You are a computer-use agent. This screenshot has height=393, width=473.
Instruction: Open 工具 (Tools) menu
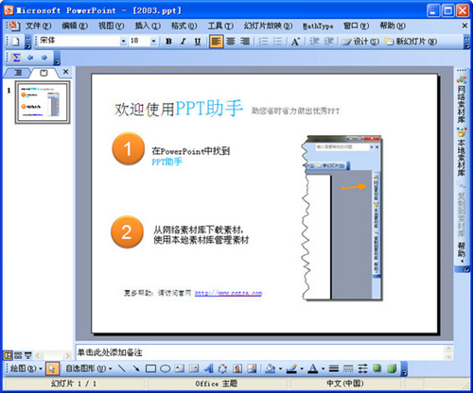(220, 26)
